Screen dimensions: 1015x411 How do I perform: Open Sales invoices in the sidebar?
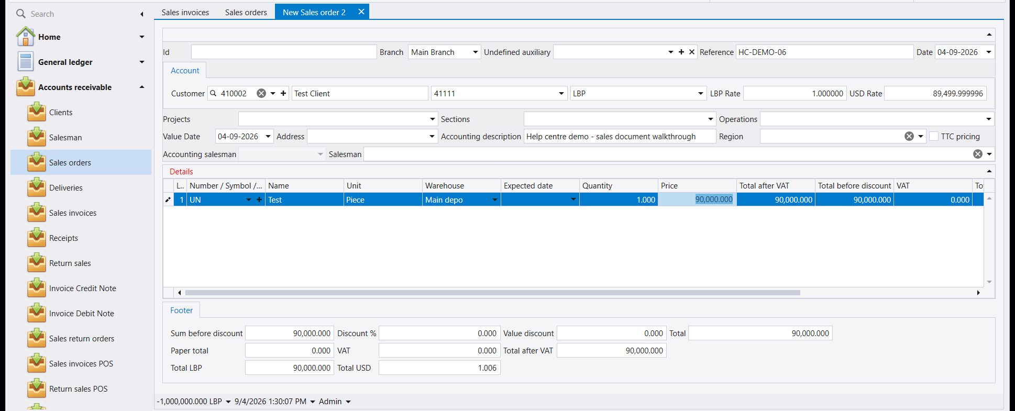[73, 213]
